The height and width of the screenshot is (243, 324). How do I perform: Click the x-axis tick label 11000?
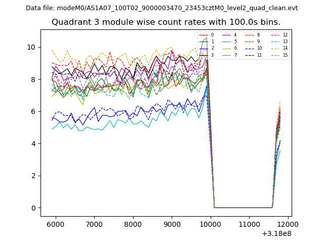click(x=249, y=224)
